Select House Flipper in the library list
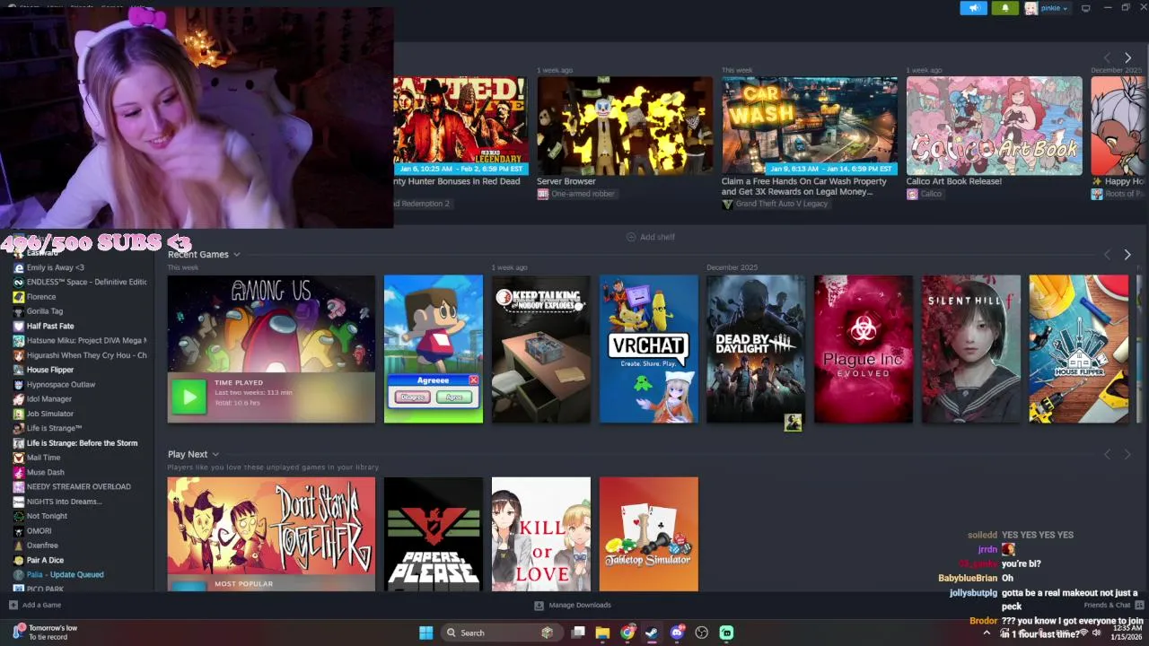Viewport: 1149px width, 646px height. [x=50, y=370]
